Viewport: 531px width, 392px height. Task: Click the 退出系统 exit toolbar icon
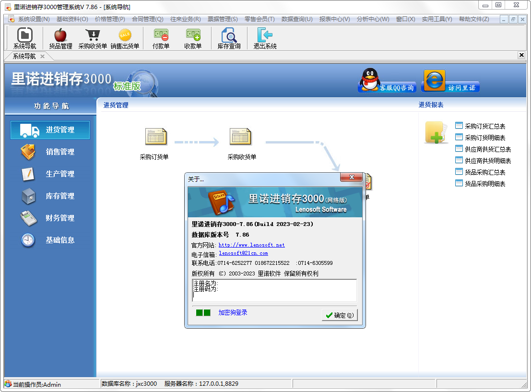[x=265, y=38]
